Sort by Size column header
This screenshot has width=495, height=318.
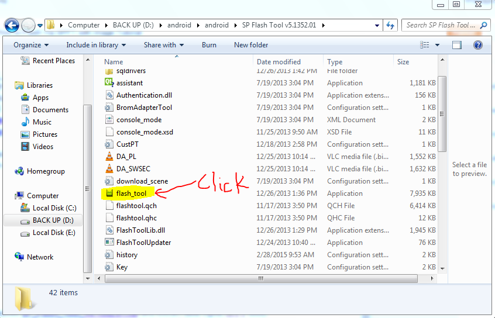point(403,62)
